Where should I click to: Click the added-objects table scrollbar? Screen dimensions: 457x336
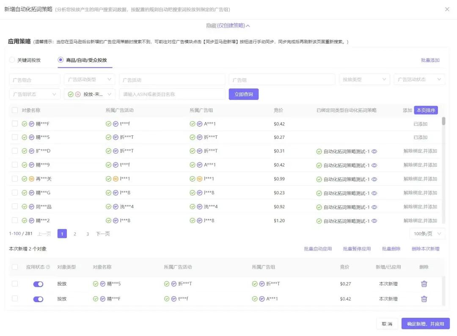[x=444, y=291]
